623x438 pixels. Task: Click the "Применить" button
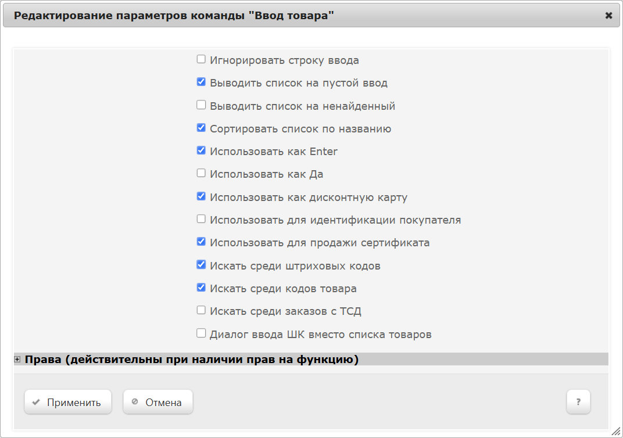point(68,402)
